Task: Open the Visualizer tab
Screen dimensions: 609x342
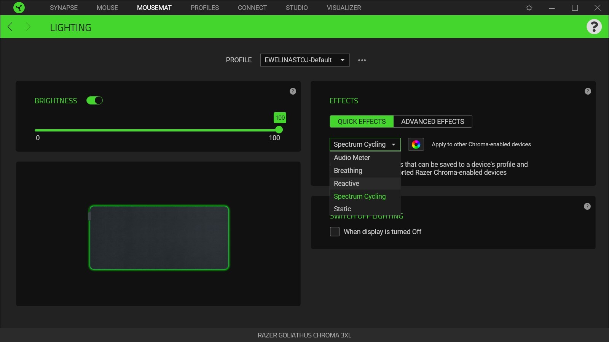Action: point(344,8)
